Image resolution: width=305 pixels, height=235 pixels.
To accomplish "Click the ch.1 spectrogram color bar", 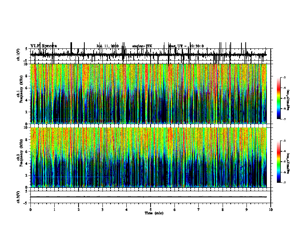I will [279, 98].
